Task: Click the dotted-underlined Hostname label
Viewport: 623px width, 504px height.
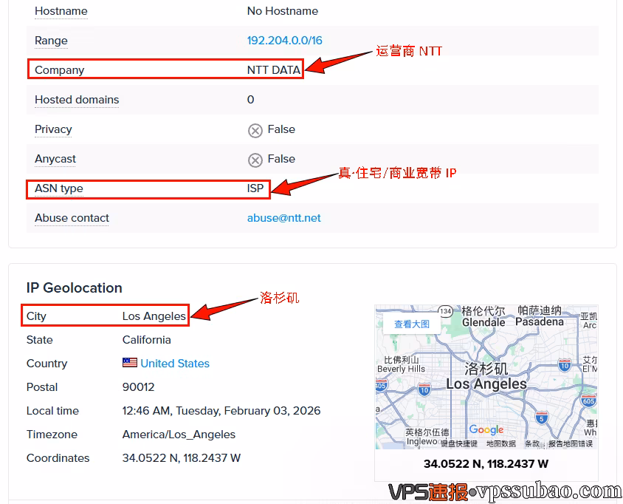Action: point(61,11)
